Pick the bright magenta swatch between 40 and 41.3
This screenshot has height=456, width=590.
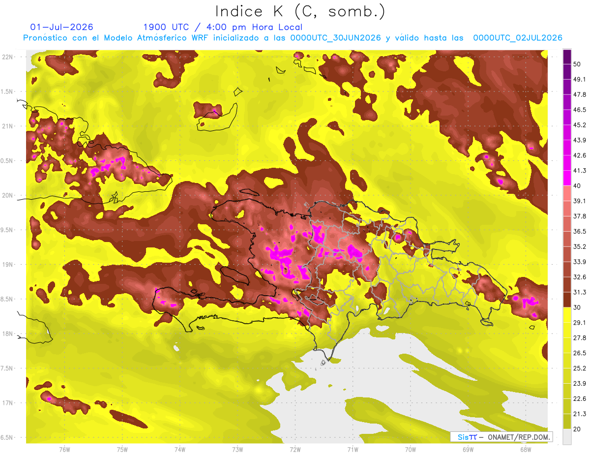567,178
